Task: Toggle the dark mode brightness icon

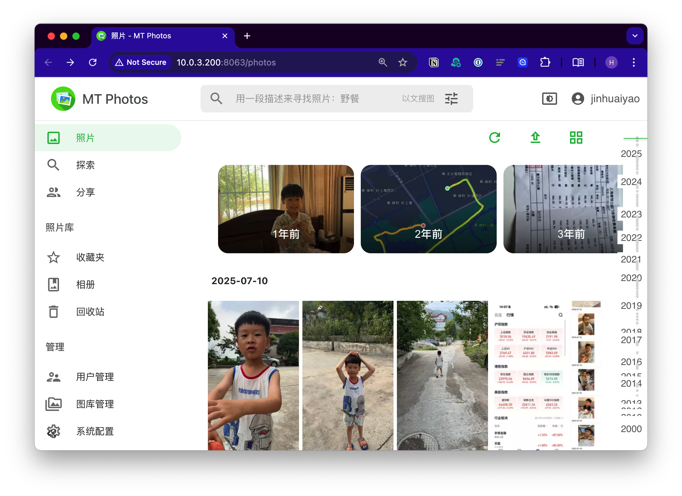Action: (x=549, y=99)
